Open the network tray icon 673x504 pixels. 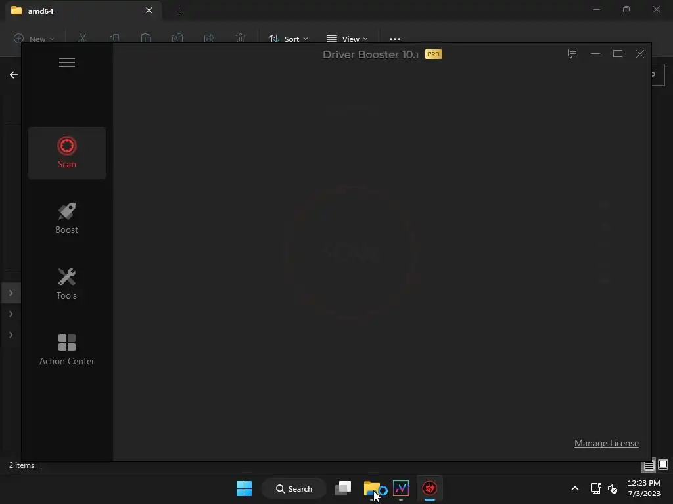(x=595, y=488)
